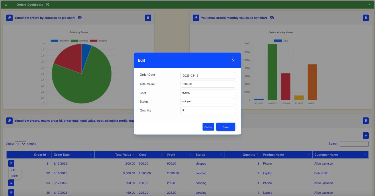375x196 pixels.
Task: Delete the pie chart widget
Action: (x=148, y=18)
